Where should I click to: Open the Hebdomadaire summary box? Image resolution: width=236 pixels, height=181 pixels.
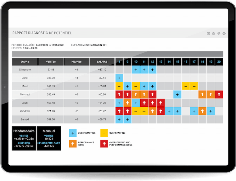(24, 138)
